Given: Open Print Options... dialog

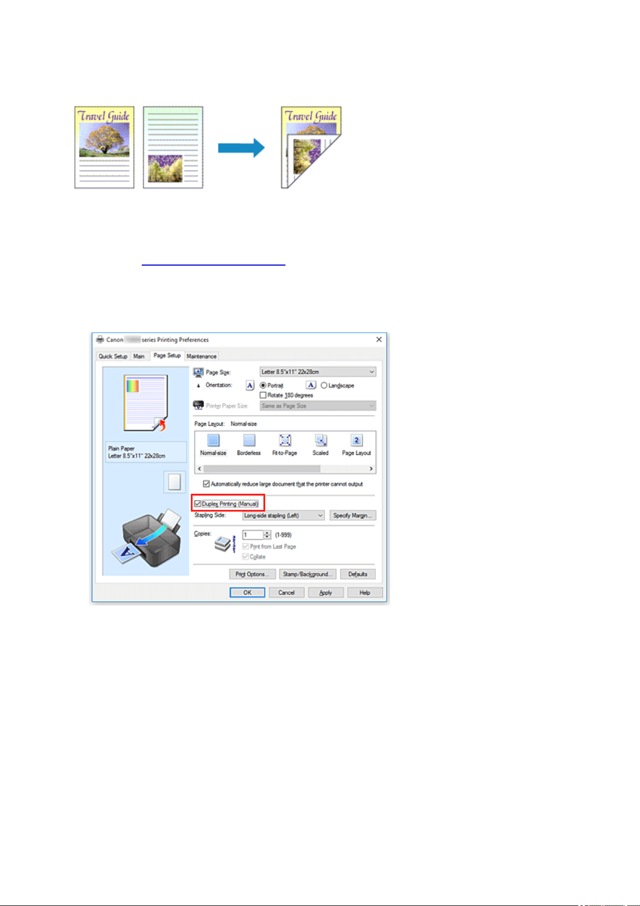Looking at the screenshot, I should click(x=252, y=574).
